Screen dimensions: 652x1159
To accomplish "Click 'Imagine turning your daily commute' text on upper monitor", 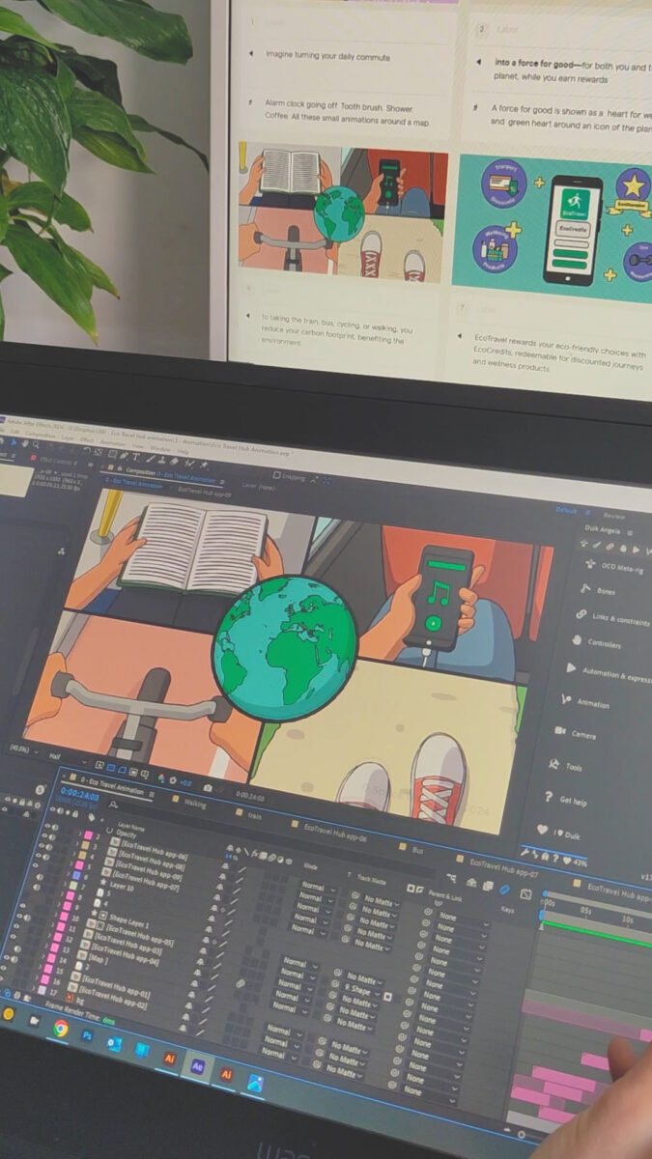I will 328,56.
